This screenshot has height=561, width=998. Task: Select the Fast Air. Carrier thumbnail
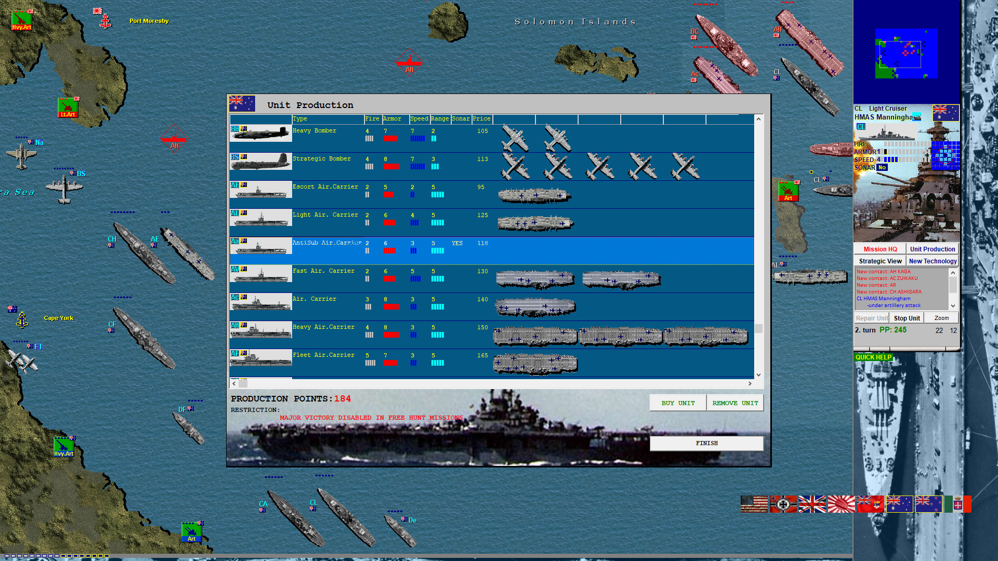260,274
